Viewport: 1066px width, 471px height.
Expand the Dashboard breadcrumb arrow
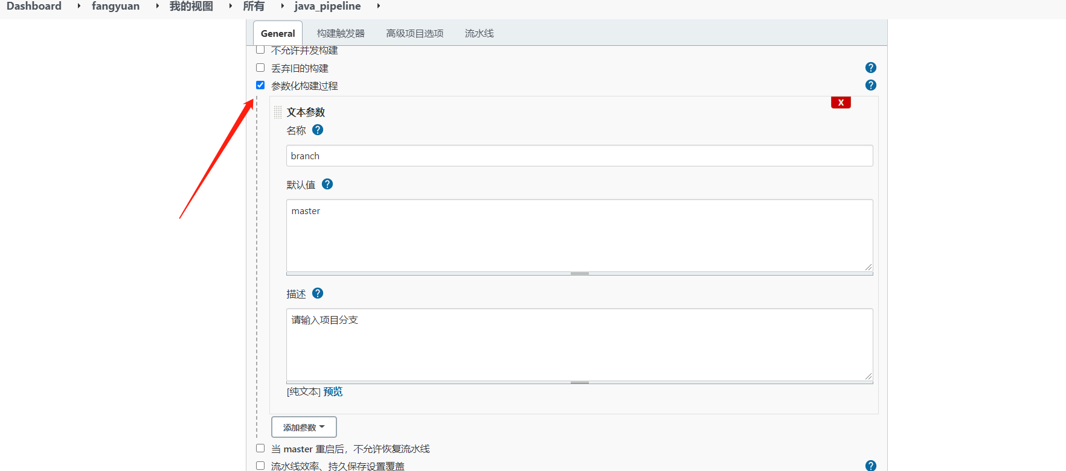[79, 6]
